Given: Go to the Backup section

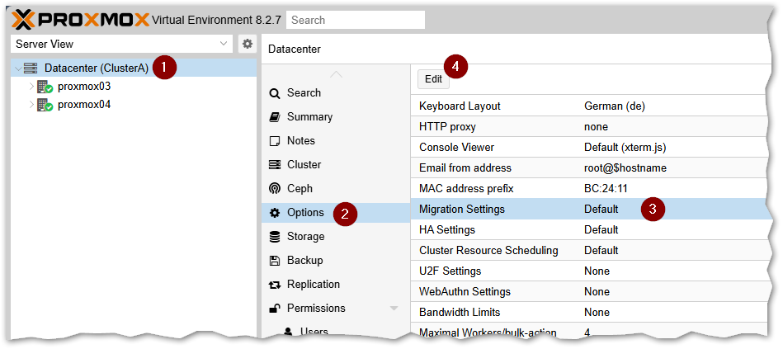Looking at the screenshot, I should point(304,261).
